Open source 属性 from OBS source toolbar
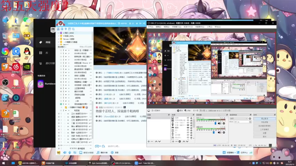This screenshot has width=296, height=166. pyautogui.click(x=180, y=111)
